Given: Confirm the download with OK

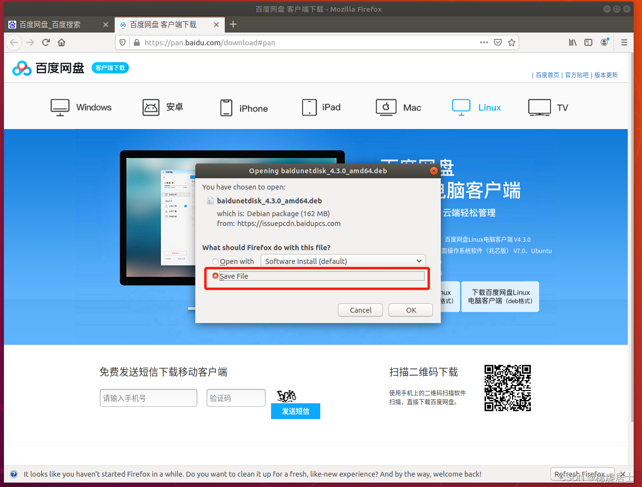Looking at the screenshot, I should 411,310.
